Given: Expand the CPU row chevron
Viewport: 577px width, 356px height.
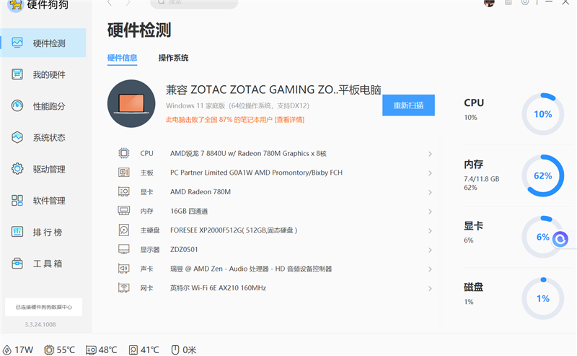Looking at the screenshot, I should tap(430, 154).
